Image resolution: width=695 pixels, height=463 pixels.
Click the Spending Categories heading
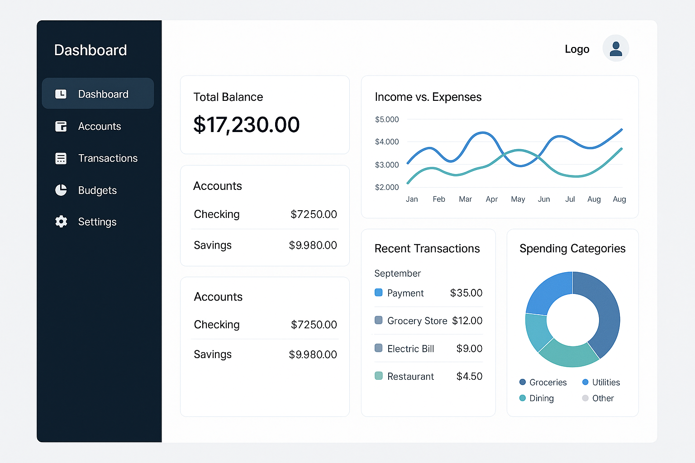tap(572, 249)
